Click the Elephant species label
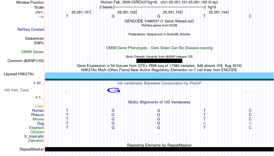Viewport: 274px width, 156px height. (36, 128)
